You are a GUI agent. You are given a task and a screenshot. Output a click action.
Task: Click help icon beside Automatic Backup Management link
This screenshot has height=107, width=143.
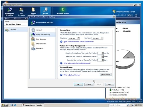[x=61, y=63]
